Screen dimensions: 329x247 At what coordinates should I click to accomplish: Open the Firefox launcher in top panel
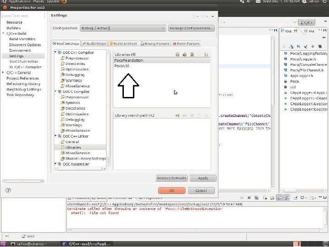(64, 2)
